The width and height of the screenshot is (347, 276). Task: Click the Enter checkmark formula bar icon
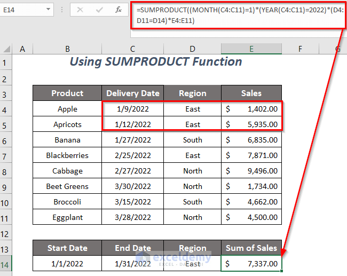(98, 10)
